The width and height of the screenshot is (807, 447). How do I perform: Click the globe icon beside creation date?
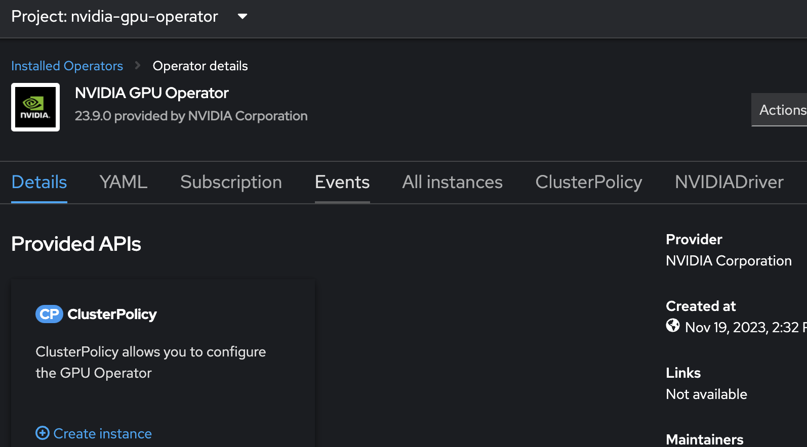pyautogui.click(x=673, y=326)
